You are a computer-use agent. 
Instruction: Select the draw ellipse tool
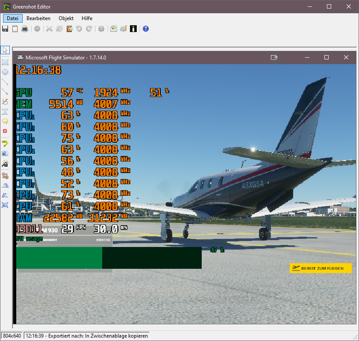5,72
